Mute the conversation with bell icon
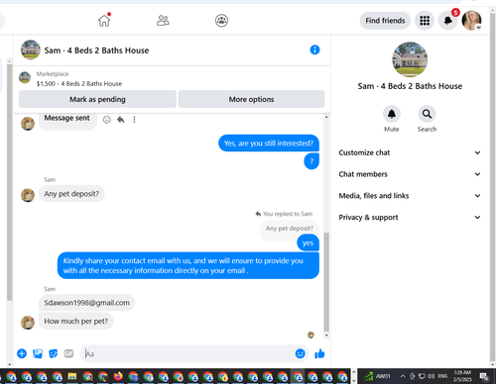Image resolution: width=496 pixels, height=384 pixels. click(x=392, y=114)
